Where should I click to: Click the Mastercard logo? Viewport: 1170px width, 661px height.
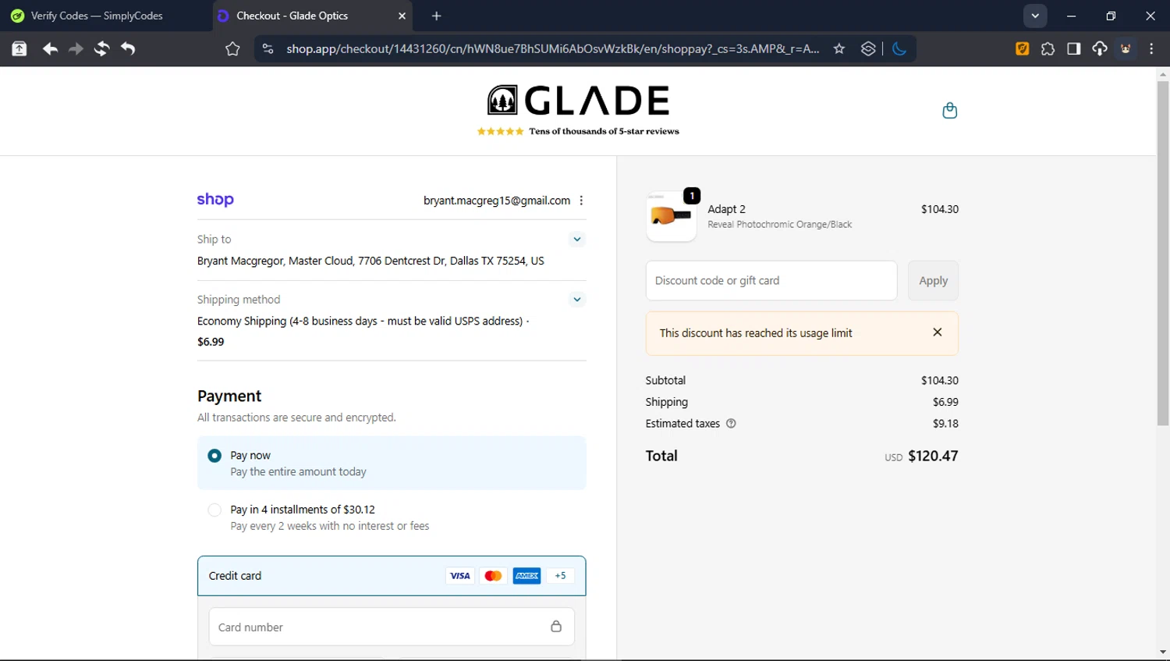click(x=493, y=576)
